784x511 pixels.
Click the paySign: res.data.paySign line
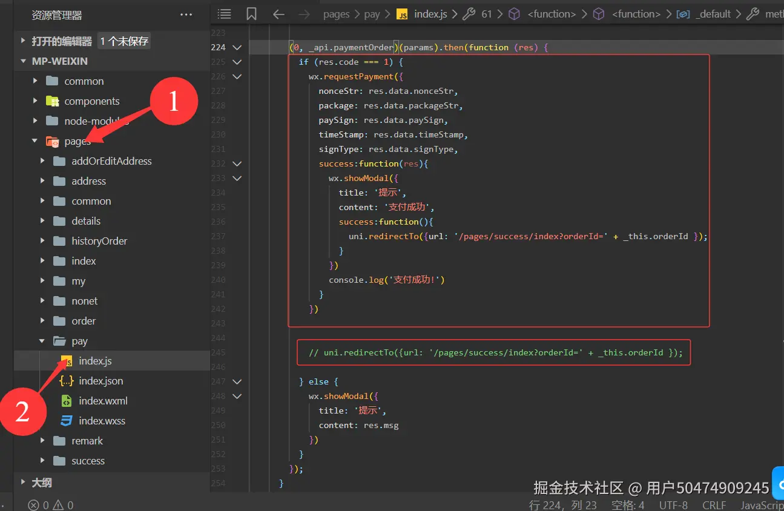click(x=383, y=120)
